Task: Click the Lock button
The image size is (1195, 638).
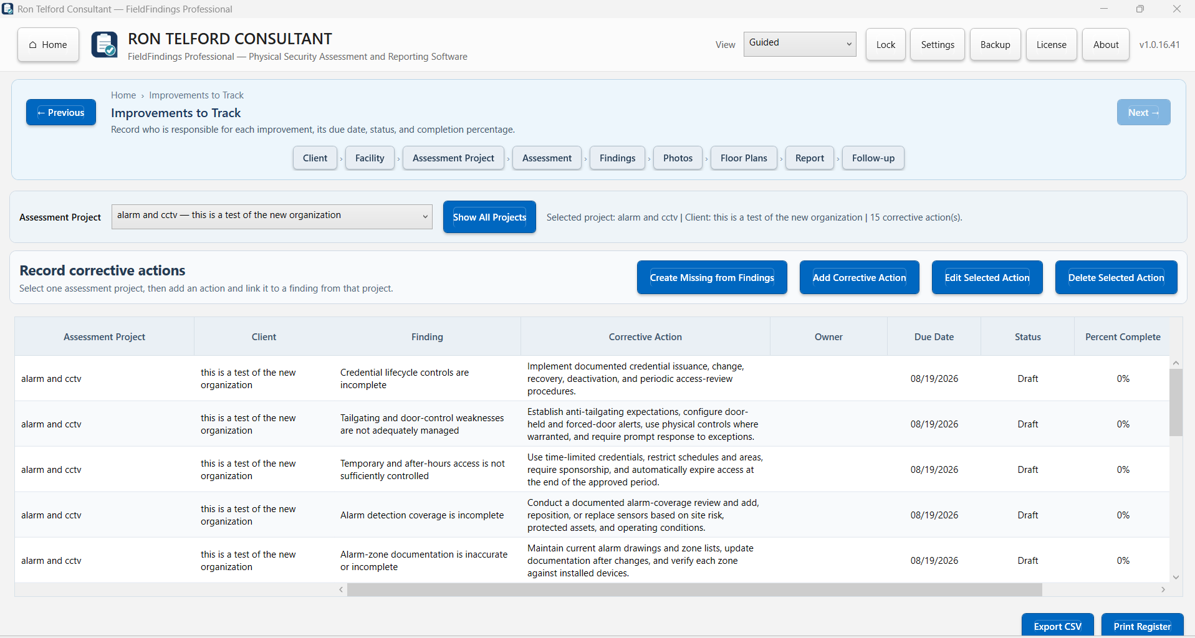Action: (x=885, y=45)
